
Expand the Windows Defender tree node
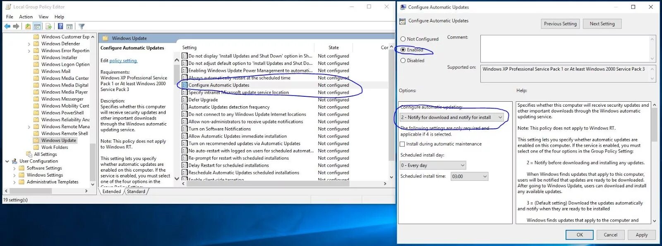29,44
